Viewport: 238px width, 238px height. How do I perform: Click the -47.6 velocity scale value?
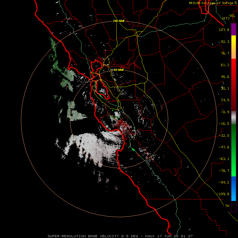(224, 147)
